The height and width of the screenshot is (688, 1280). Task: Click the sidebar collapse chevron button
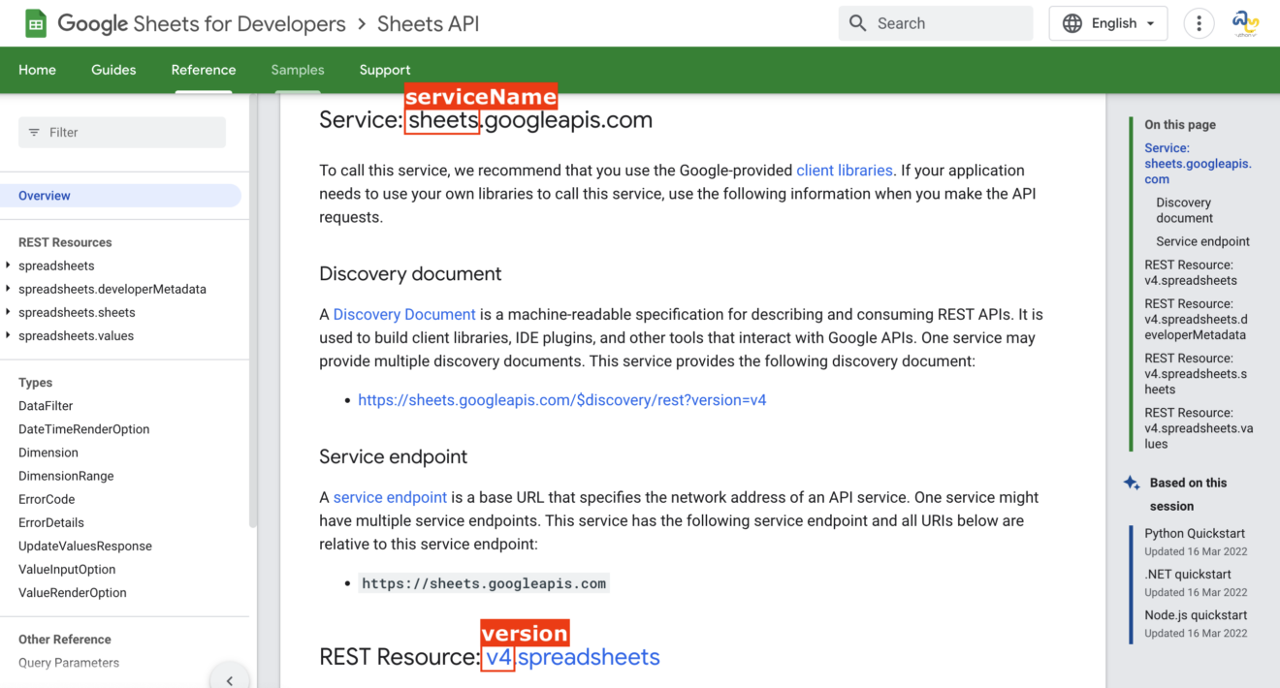point(230,679)
